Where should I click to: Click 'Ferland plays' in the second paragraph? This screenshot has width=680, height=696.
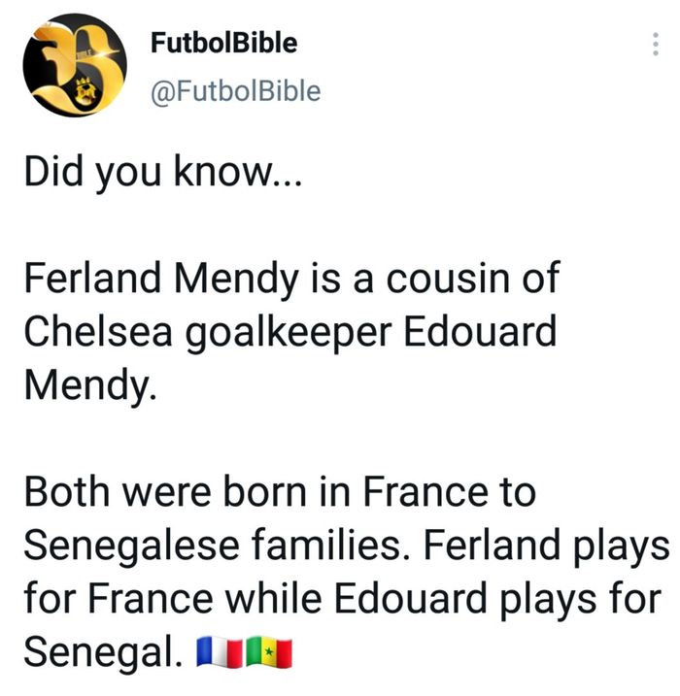[x=564, y=546]
